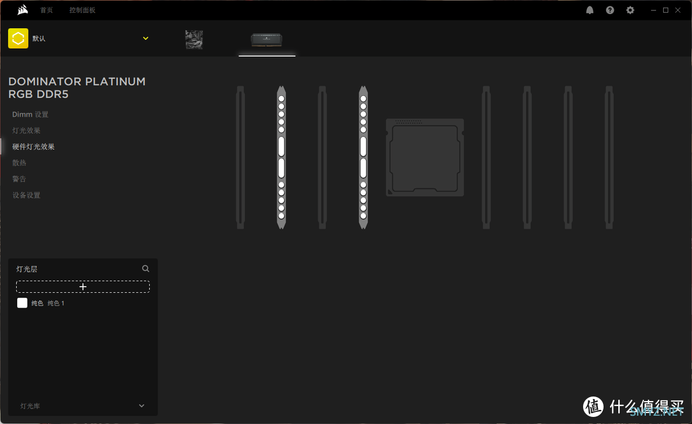Select the Dominator RAM device thumbnail
Image resolution: width=692 pixels, height=424 pixels.
(267, 40)
